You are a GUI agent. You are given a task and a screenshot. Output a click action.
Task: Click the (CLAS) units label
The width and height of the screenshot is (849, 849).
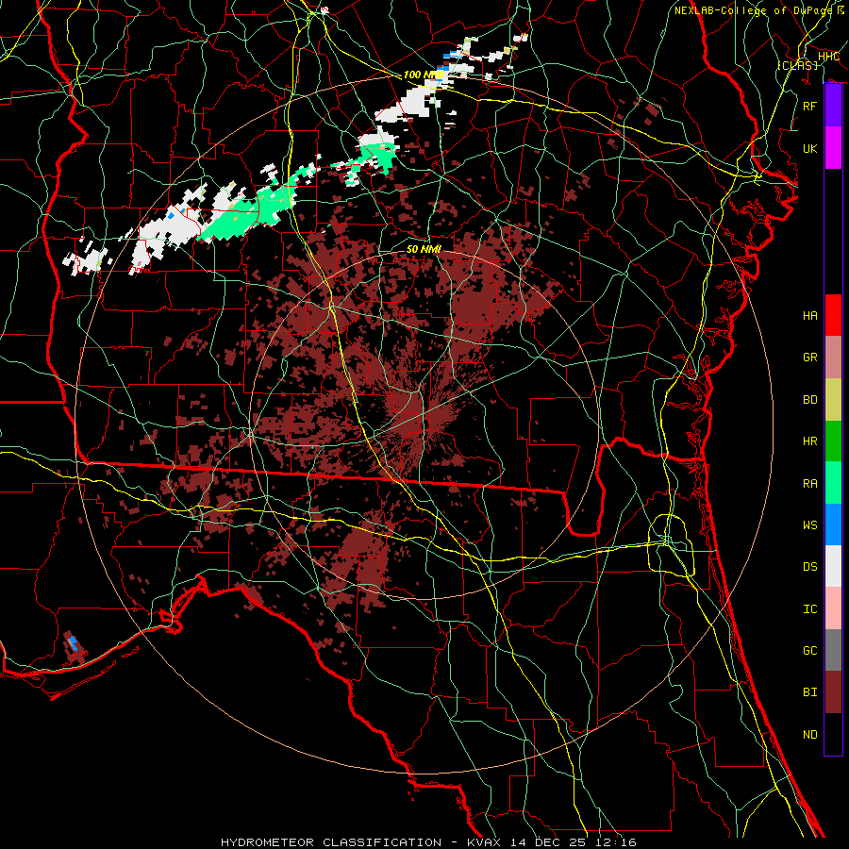(797, 65)
